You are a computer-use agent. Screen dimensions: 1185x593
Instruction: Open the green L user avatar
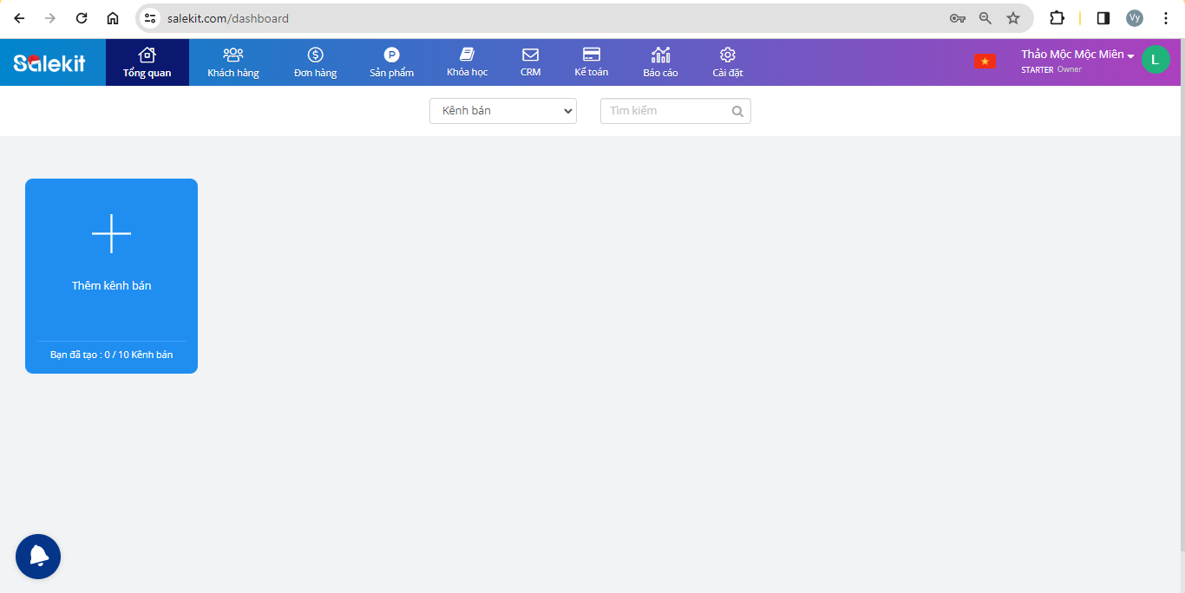[x=1155, y=60]
